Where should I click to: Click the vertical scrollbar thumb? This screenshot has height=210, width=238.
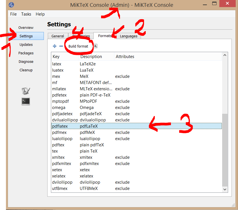point(225,150)
